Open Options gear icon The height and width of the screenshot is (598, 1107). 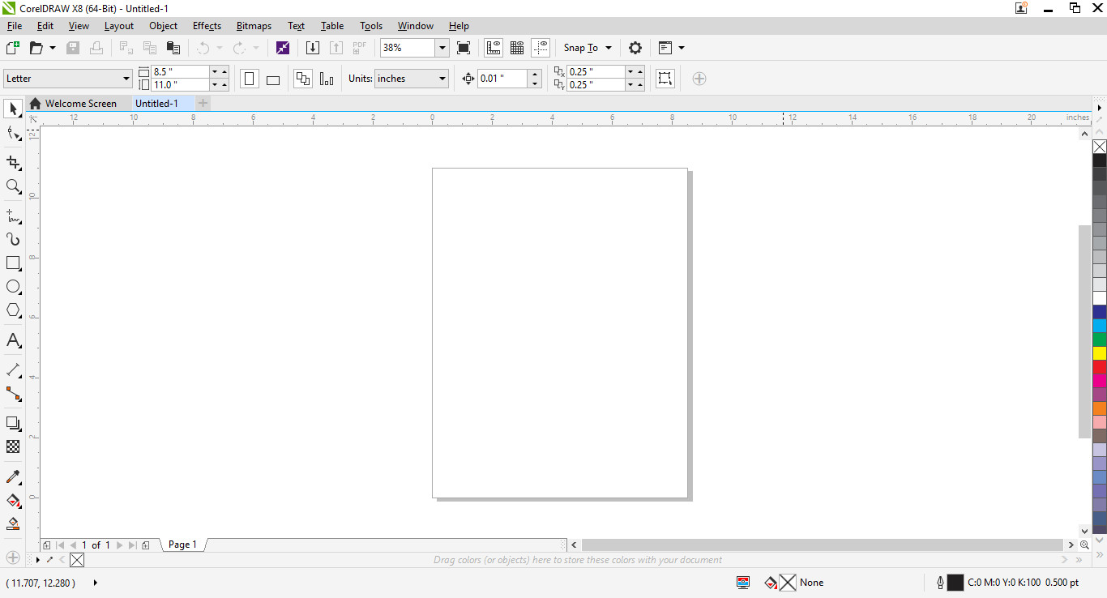635,48
